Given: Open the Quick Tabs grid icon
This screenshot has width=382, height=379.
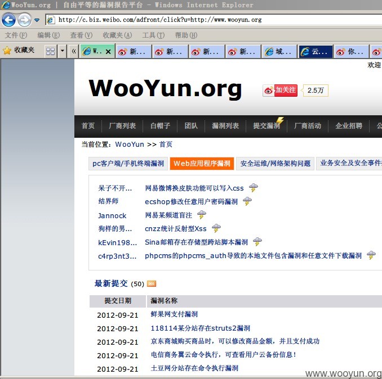Looking at the screenshot, I should coord(51,51).
